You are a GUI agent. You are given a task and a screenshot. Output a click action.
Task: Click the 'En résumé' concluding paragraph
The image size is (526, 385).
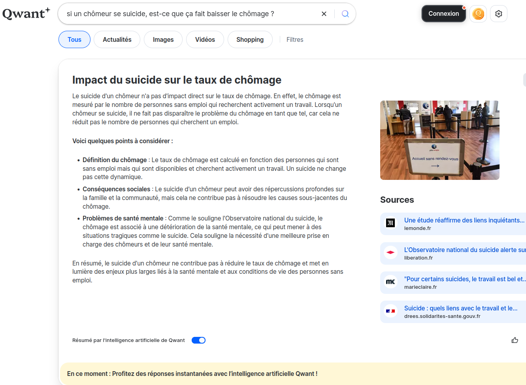click(208, 272)
